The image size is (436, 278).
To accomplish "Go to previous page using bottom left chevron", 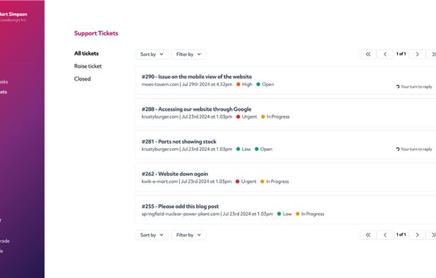I will 385,235.
